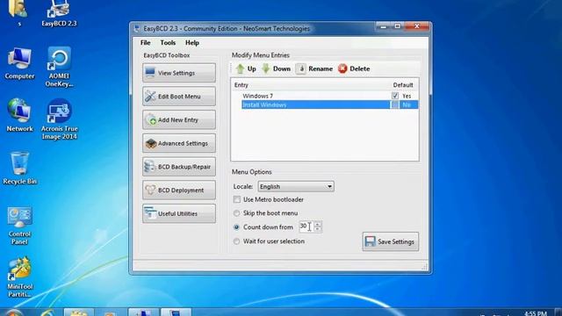Move the selected entry Down
Screen dimensions: 562x316
pyautogui.click(x=276, y=68)
